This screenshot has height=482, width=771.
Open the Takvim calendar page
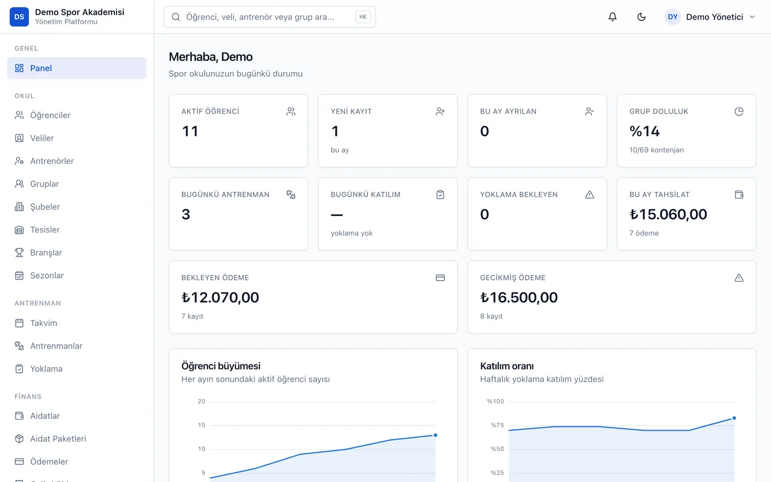(77, 323)
